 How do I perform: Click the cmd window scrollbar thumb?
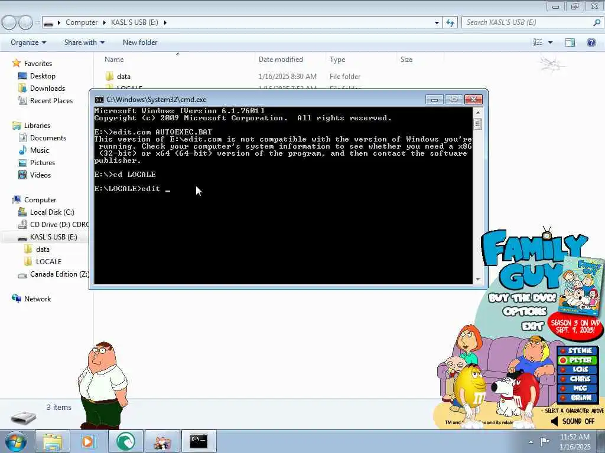(477, 124)
